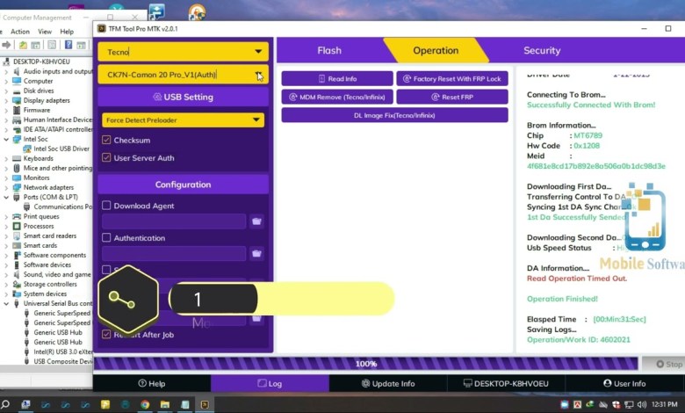Viewport: 685px width, 413px height.
Task: Open Action menu in Computer Management
Action: 20,32
